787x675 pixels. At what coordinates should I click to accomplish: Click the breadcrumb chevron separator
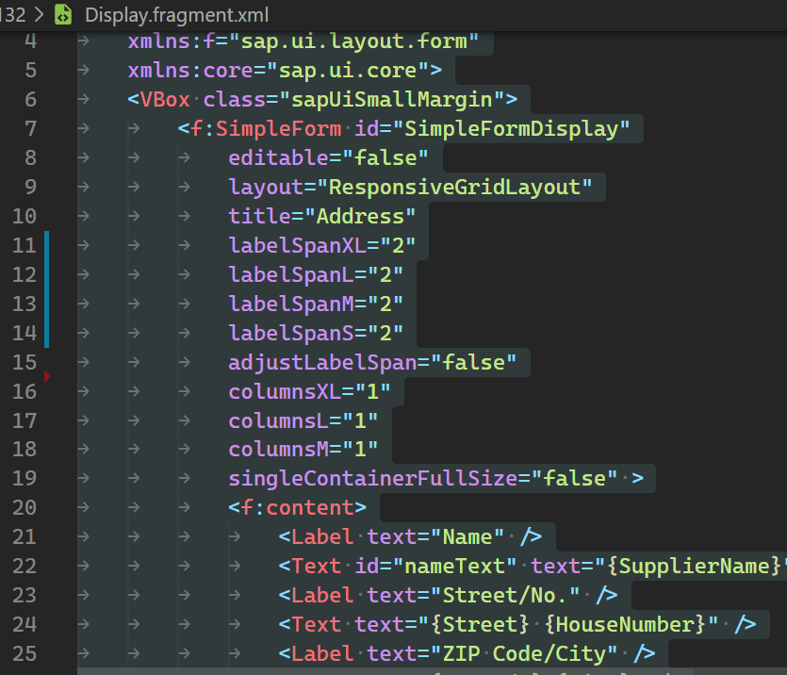coord(40,14)
